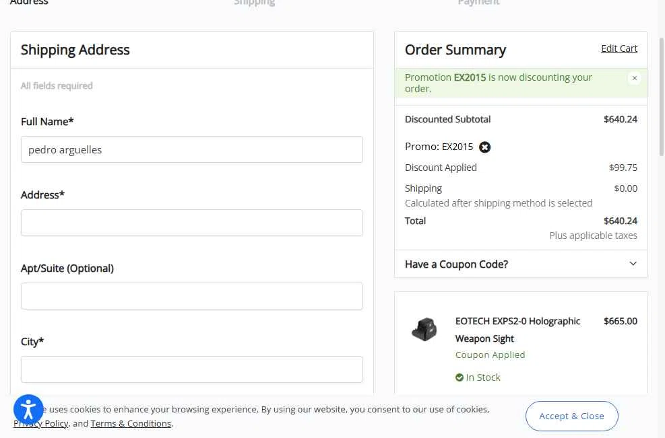
Task: Focus the Address text field
Action: click(191, 223)
